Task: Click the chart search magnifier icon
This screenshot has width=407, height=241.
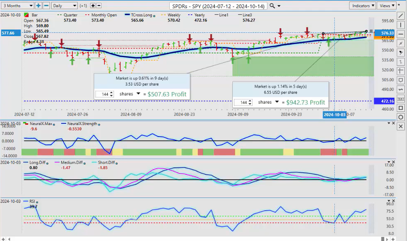Action: pyautogui.click(x=272, y=6)
